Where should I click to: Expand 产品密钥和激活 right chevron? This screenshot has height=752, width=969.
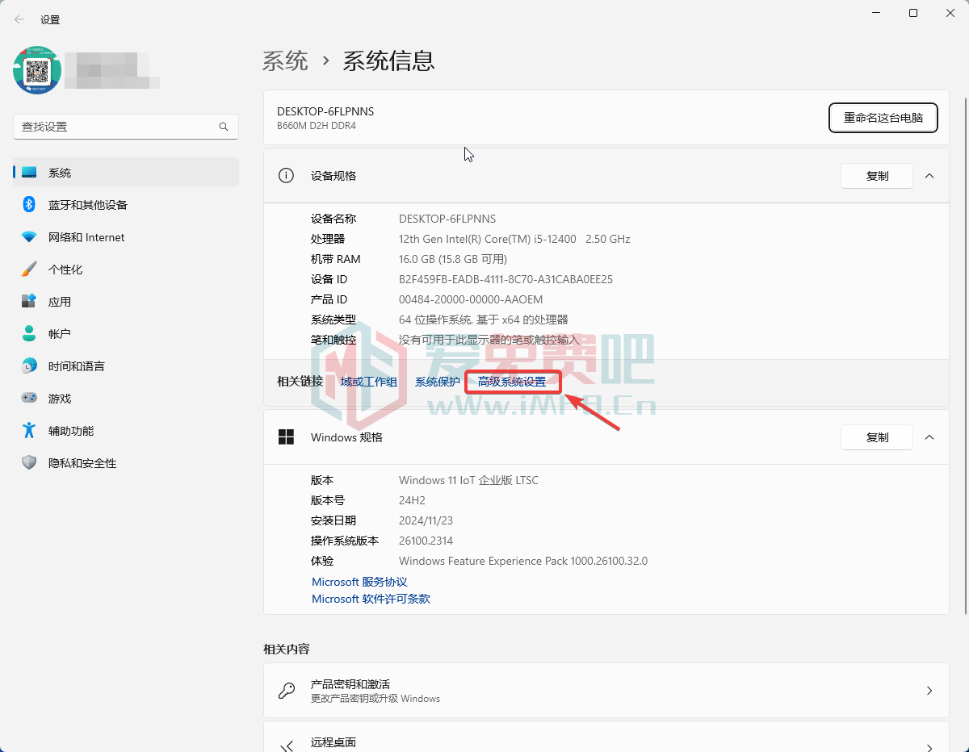click(x=929, y=691)
